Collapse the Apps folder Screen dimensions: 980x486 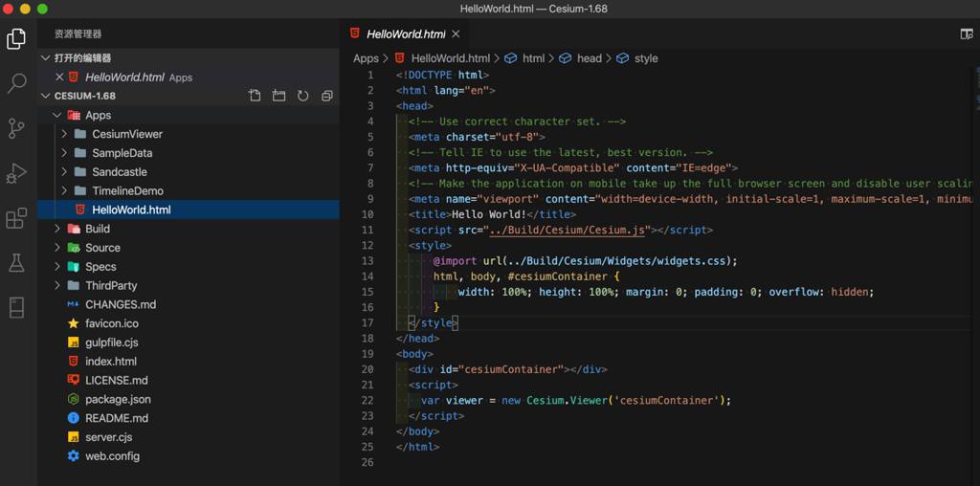tap(56, 115)
